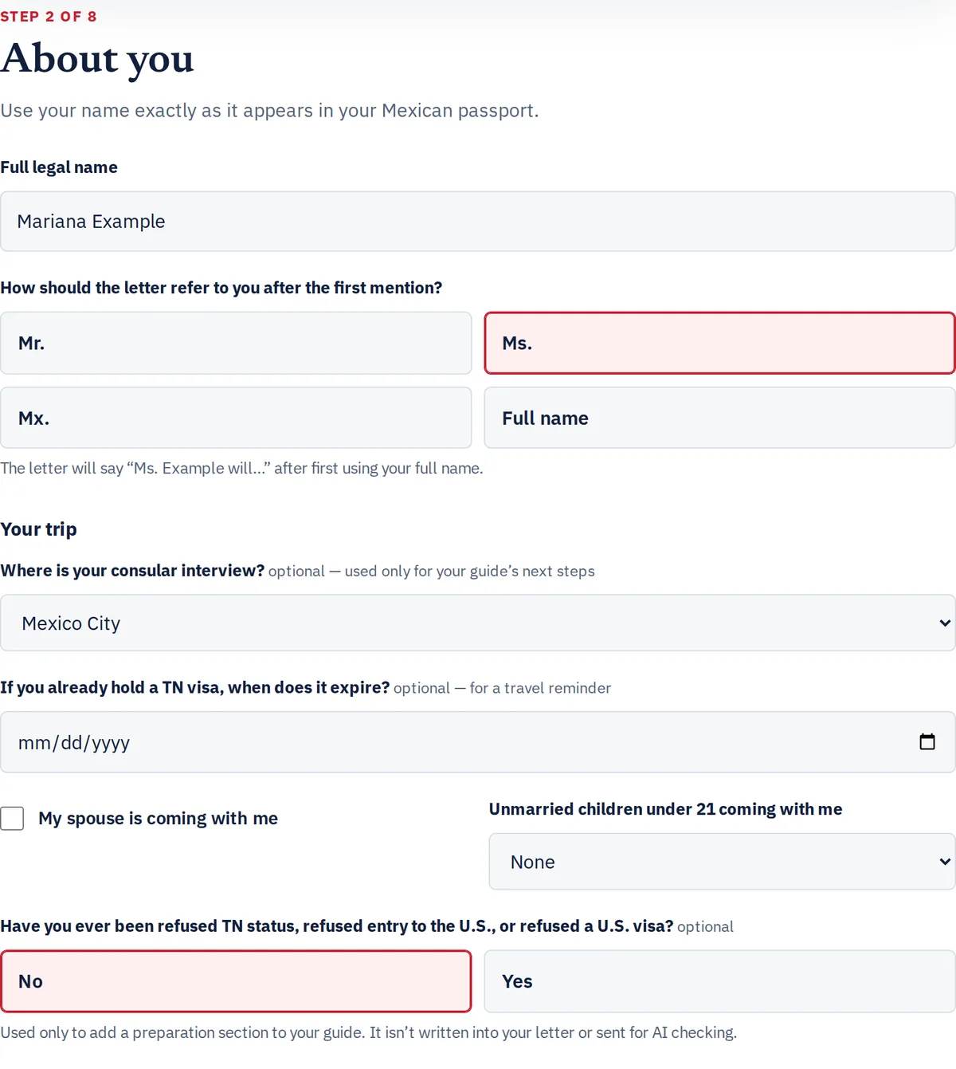This screenshot has height=1069, width=956.
Task: Click the passport name instruction text
Action: [269, 111]
